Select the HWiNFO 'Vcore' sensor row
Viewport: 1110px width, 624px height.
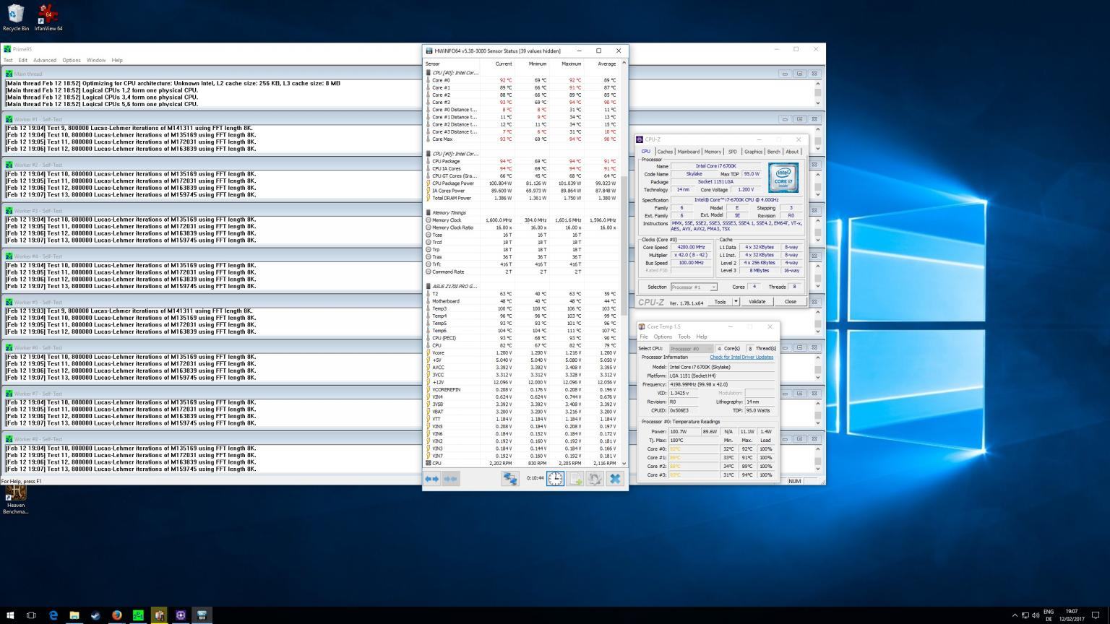(x=522, y=352)
